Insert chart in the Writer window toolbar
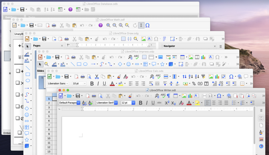Screen dimensions: 269x155 point(190,96)
